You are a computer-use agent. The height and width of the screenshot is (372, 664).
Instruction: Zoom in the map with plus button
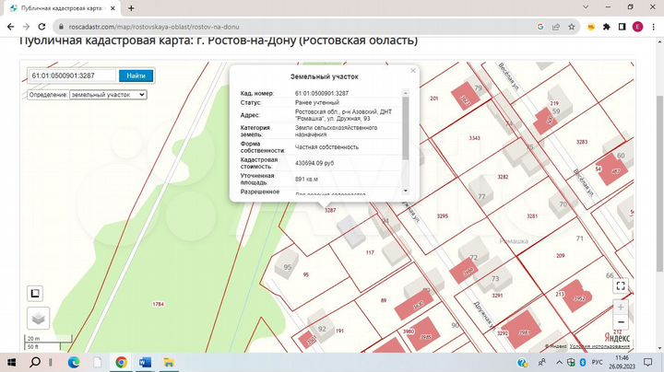(x=621, y=308)
